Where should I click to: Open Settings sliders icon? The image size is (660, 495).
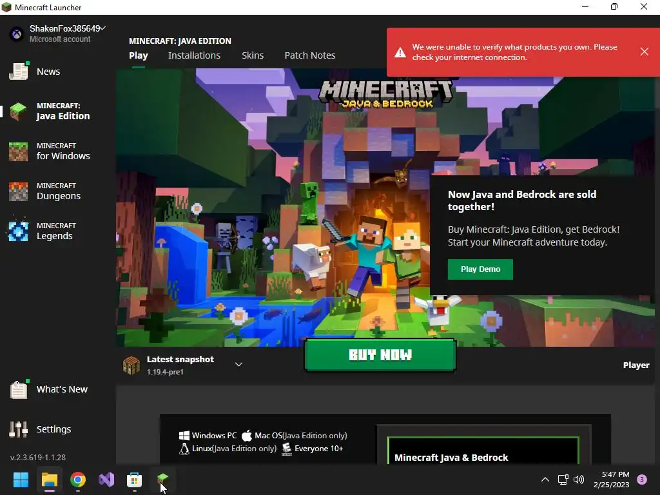[19, 429]
